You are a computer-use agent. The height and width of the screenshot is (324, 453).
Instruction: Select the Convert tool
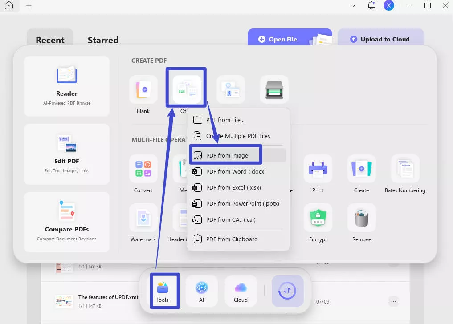(143, 169)
